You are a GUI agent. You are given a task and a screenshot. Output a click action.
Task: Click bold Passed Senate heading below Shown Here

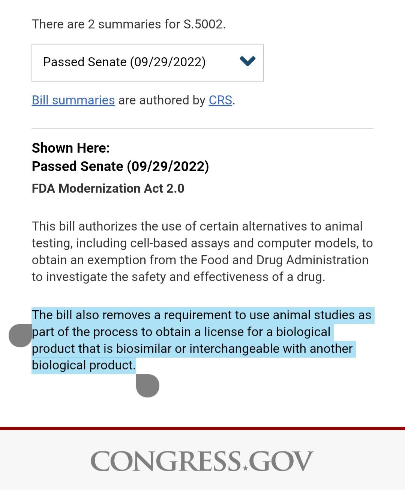click(x=120, y=166)
